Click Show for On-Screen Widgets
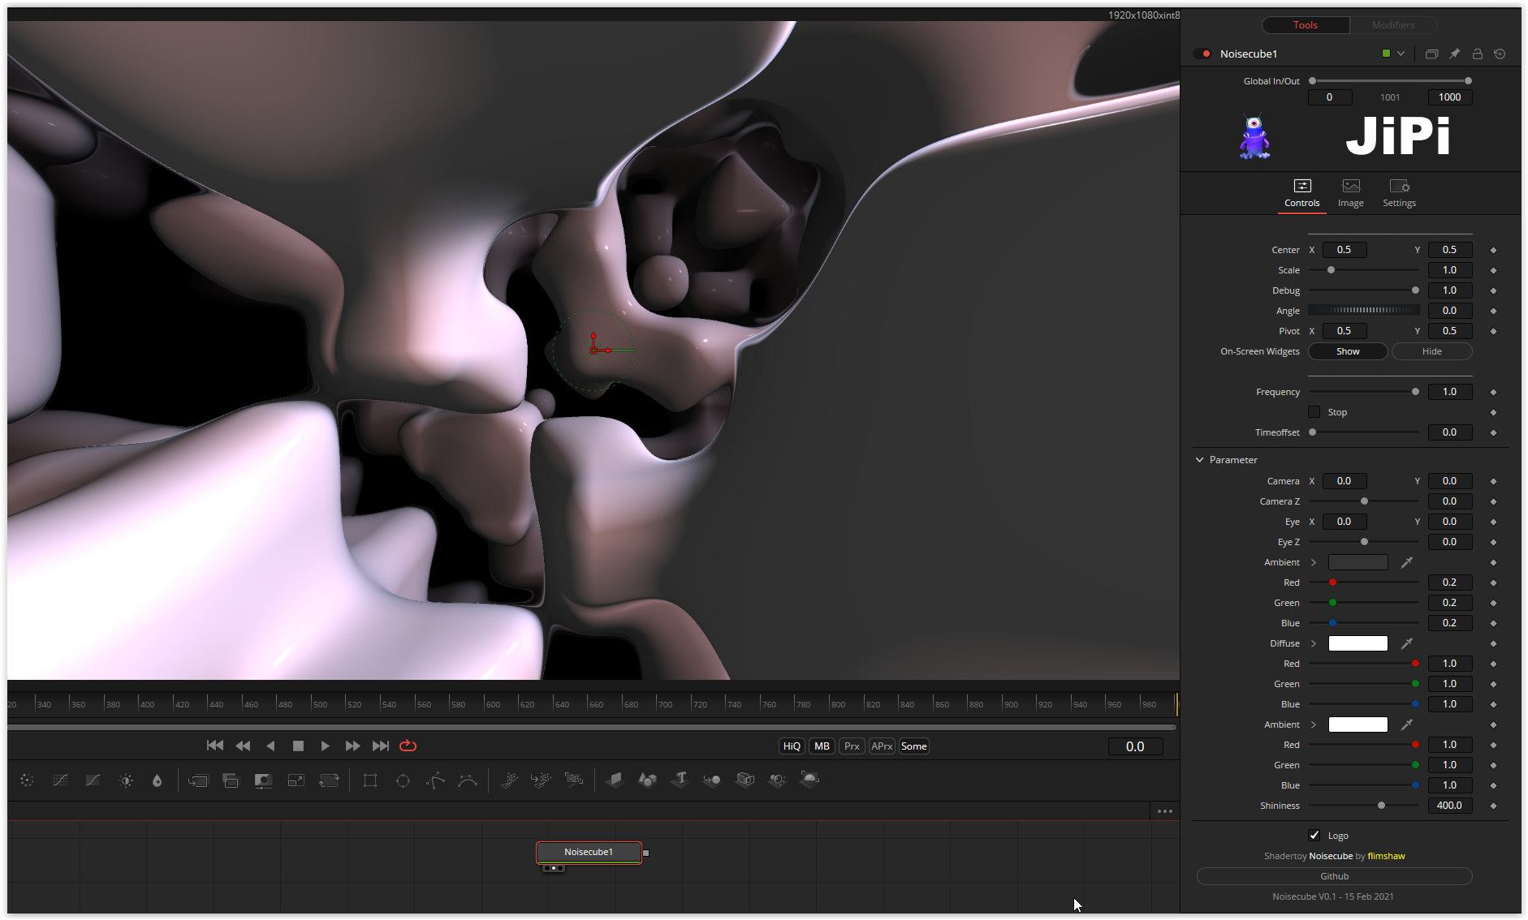This screenshot has height=920, width=1528. point(1348,351)
